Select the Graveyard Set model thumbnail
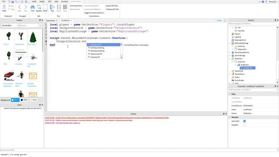This screenshot has height=157, width=279. click(33, 57)
